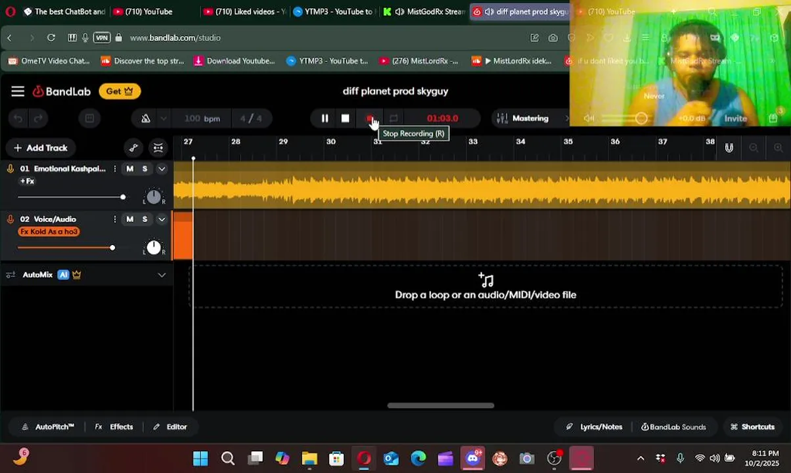Click the automation curve icon
The width and height of the screenshot is (791, 473).
[133, 148]
